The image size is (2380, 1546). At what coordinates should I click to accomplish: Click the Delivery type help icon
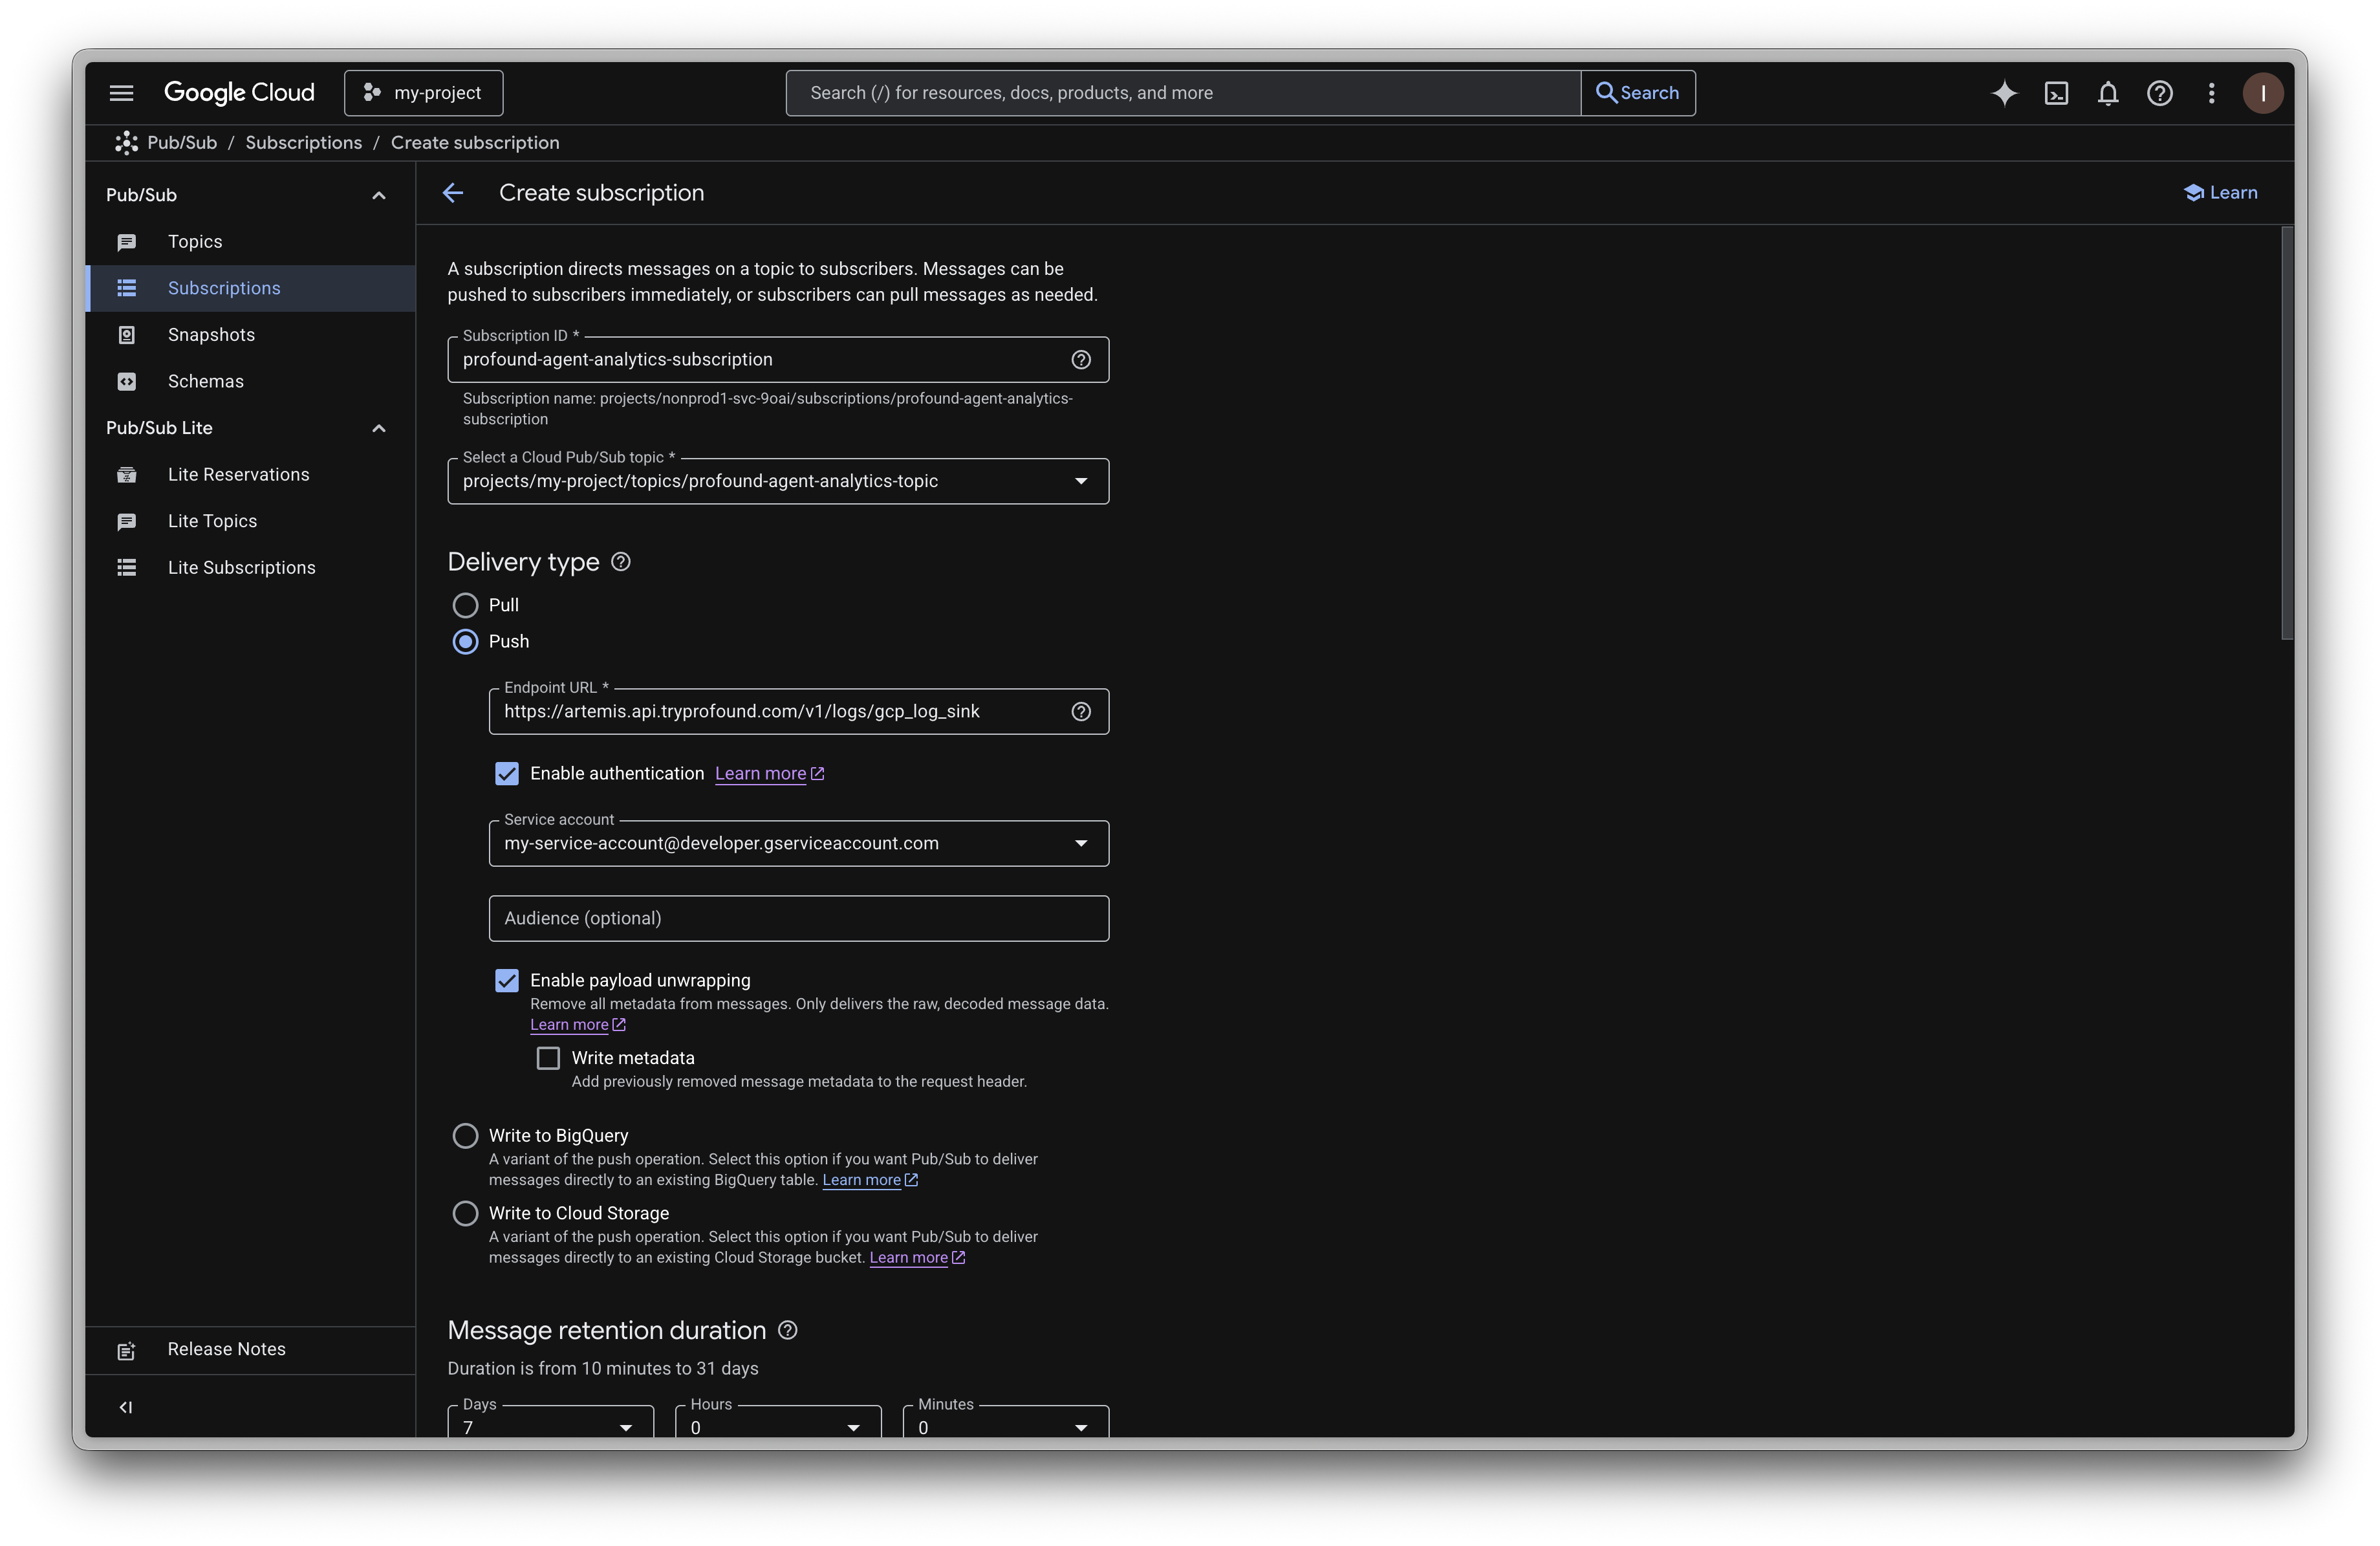point(621,562)
